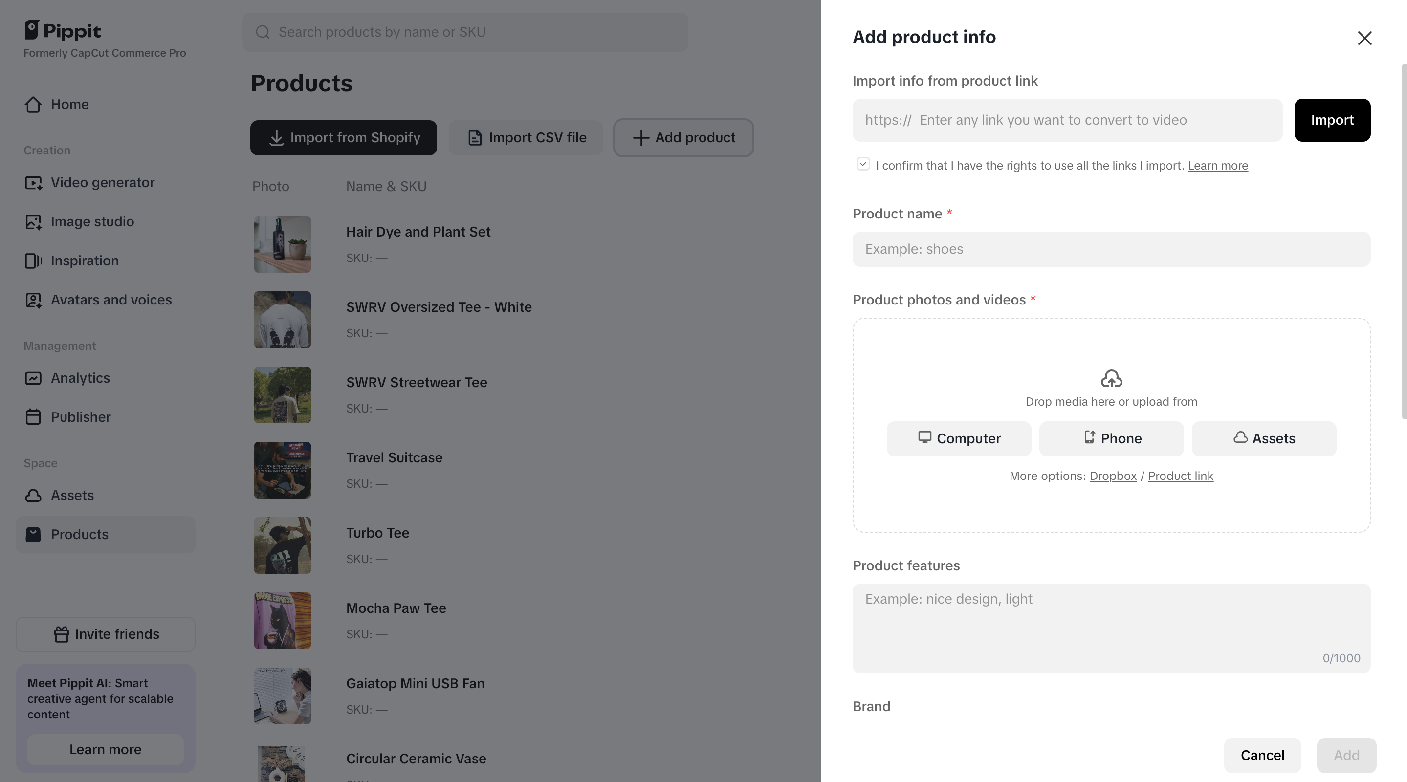Click the Import from Shopify button
This screenshot has height=782, width=1407.
click(343, 138)
